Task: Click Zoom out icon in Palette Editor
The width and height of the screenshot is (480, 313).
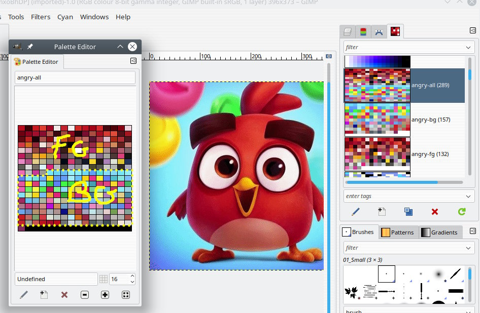Action: coord(85,295)
